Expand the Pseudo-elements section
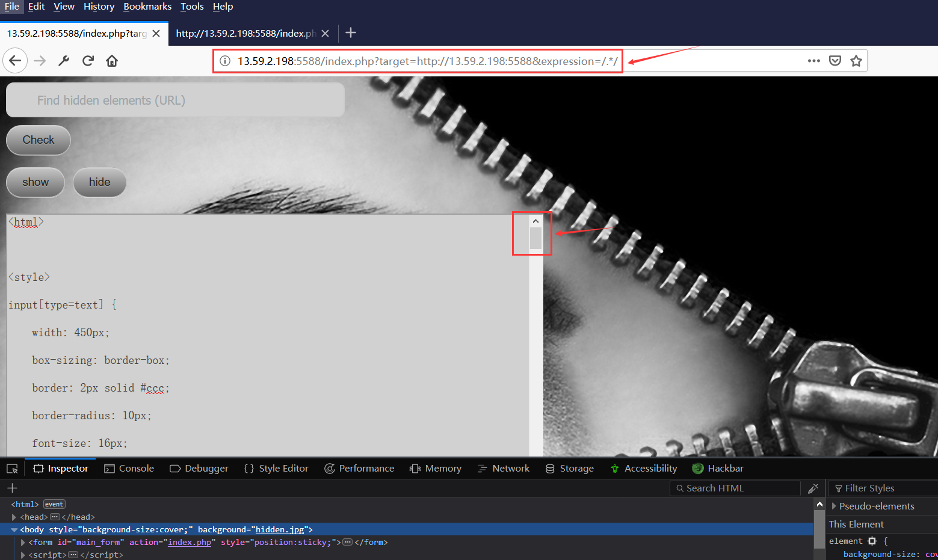Viewport: 938px width, 560px height. (834, 506)
